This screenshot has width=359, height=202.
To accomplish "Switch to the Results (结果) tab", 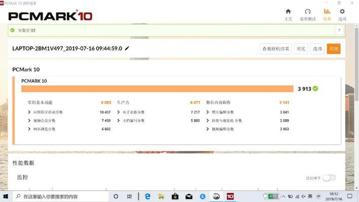I will [x=327, y=15].
